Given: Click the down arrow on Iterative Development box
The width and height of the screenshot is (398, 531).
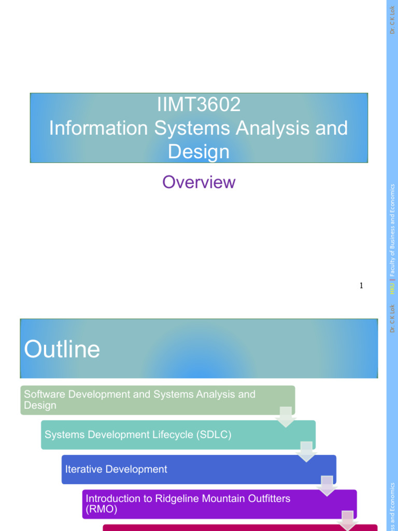Looking at the screenshot, I should tap(327, 486).
